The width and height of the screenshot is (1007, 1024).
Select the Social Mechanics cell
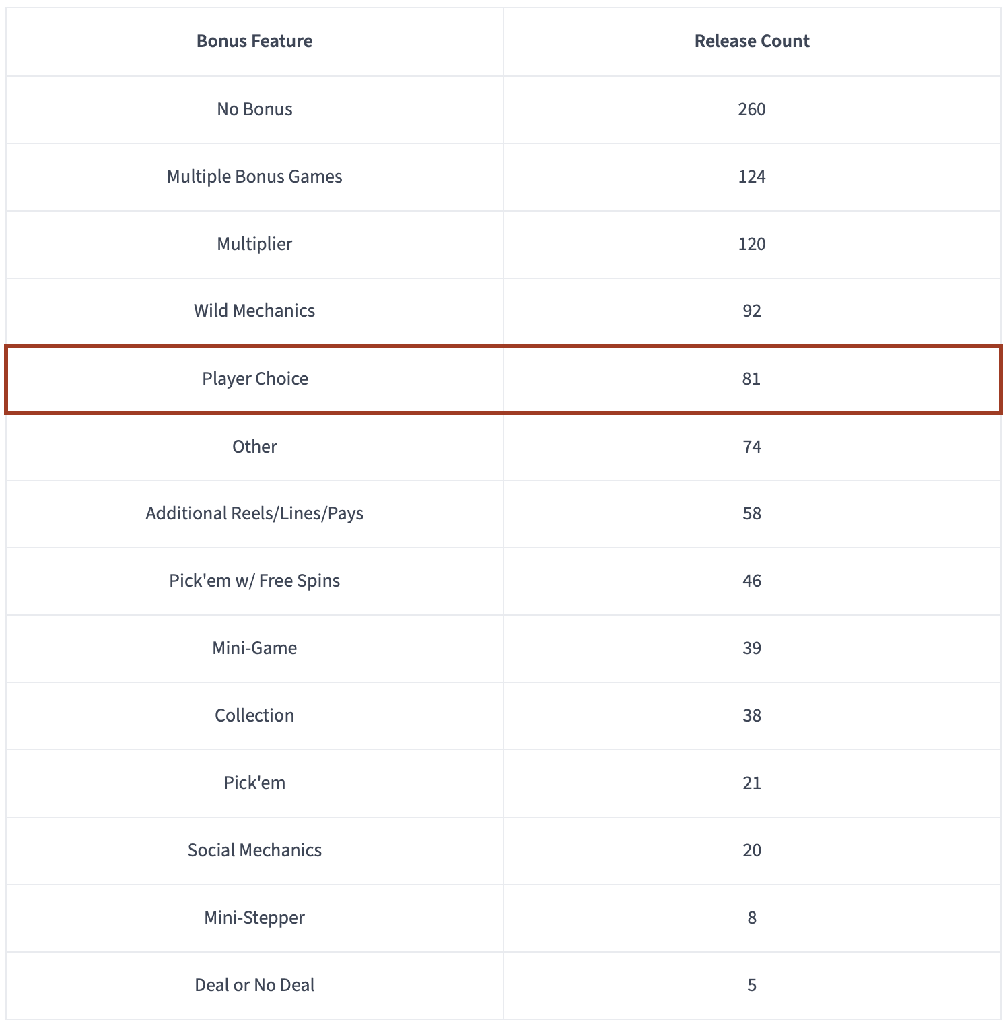(x=254, y=850)
